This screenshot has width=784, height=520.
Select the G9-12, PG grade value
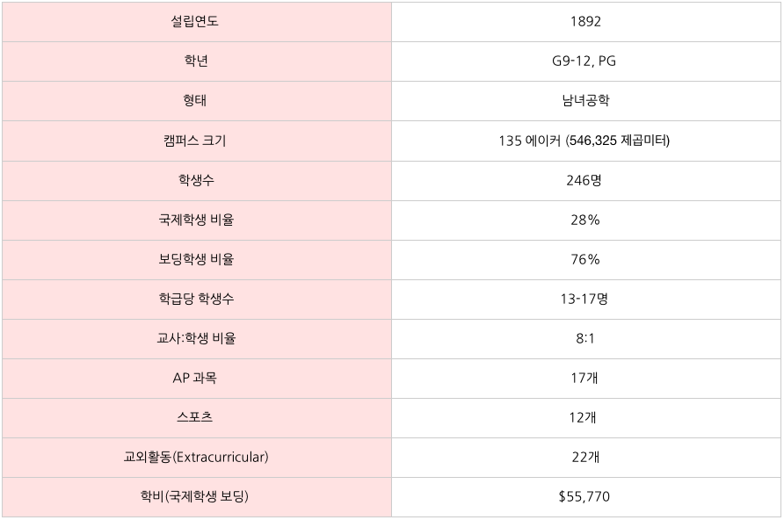pos(584,61)
